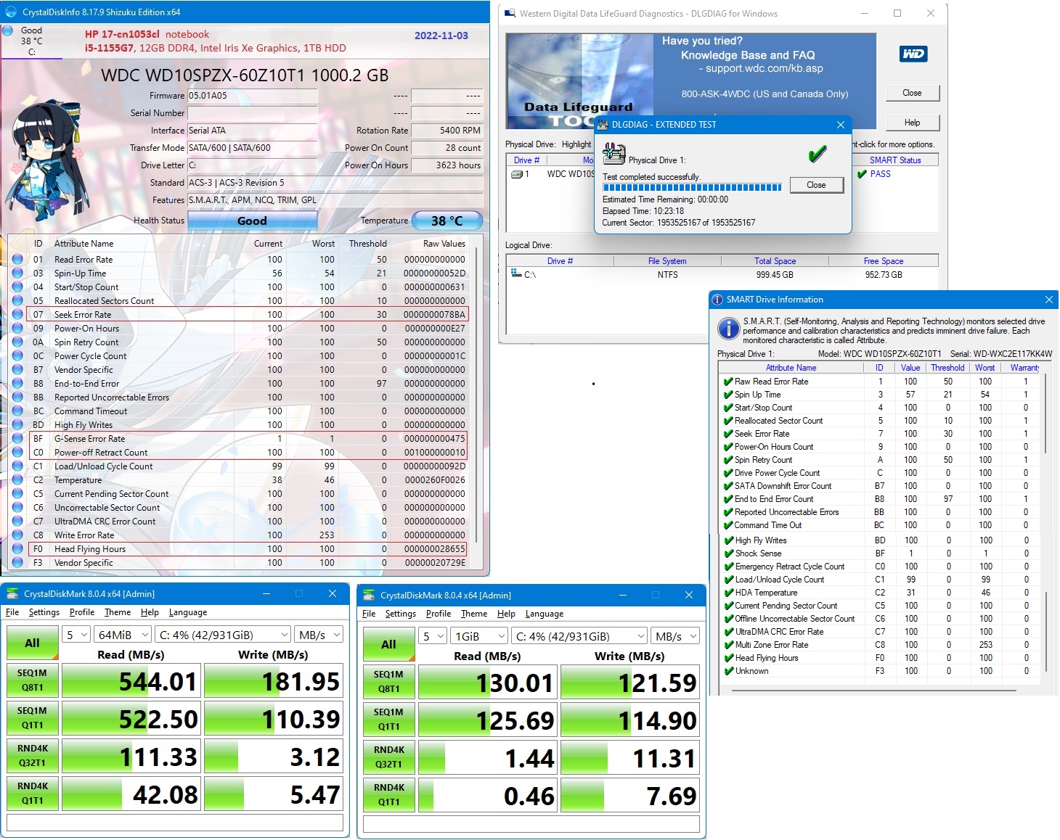1060x840 pixels.
Task: Select the physical drive 1 icon in DLGDIAG
Action: (x=517, y=174)
